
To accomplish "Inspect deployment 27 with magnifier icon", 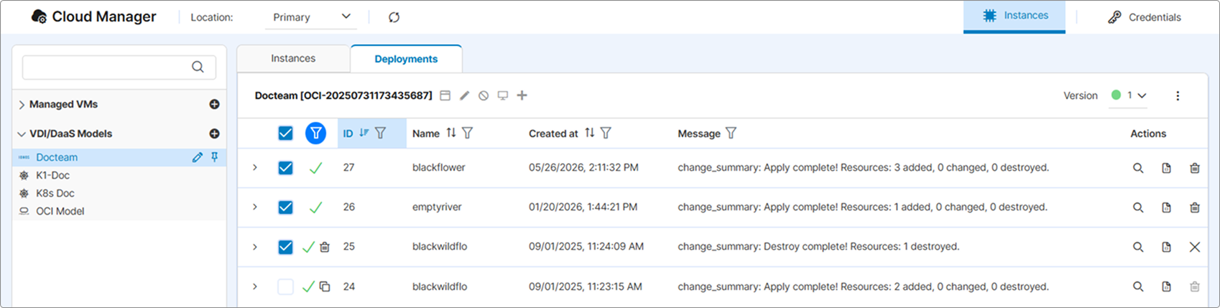I will click(1138, 168).
